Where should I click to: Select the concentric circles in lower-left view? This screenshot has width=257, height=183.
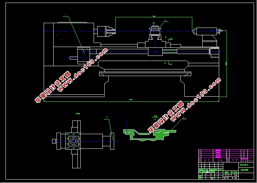click(73, 141)
